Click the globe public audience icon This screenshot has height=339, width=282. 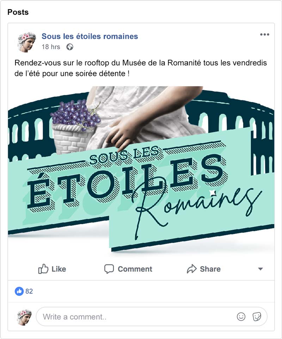tap(70, 47)
